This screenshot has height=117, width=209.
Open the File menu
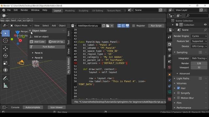tap(9, 10)
